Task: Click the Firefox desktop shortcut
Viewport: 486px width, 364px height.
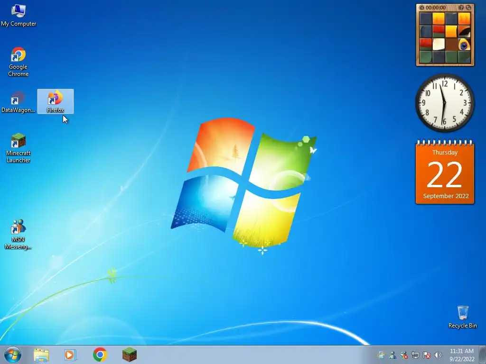Action: tap(56, 101)
